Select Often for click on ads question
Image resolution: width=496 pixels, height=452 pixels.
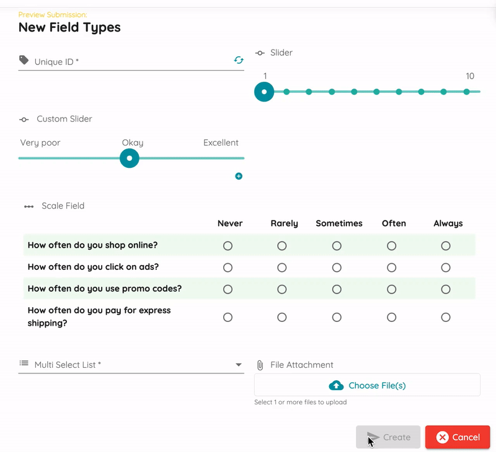392,267
